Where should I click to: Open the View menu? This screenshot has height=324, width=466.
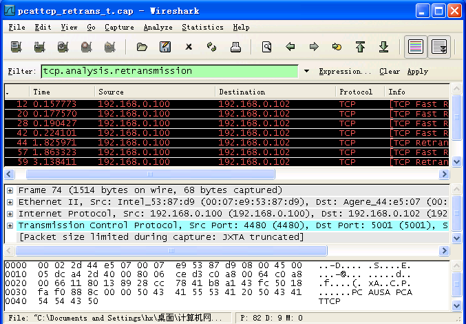tap(69, 28)
